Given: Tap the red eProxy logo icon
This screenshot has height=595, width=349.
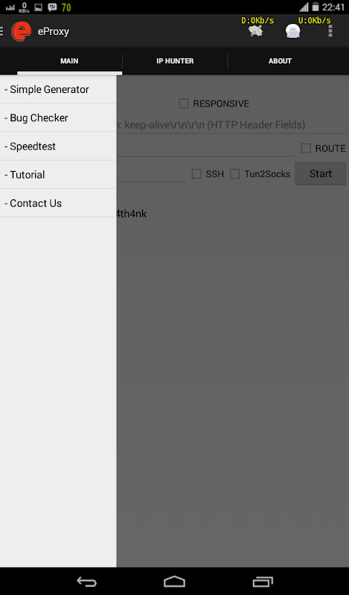Looking at the screenshot, I should [x=21, y=31].
